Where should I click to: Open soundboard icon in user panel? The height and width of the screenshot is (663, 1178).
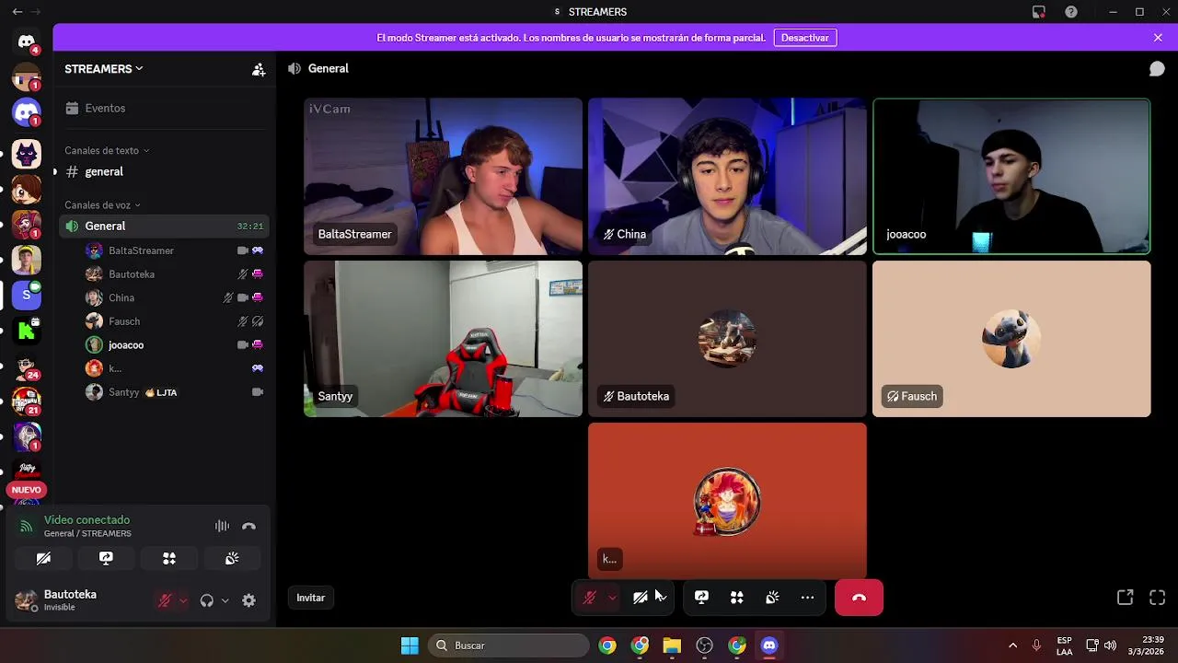pyautogui.click(x=232, y=559)
